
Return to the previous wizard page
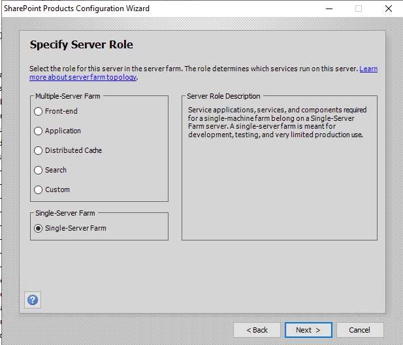coord(257,330)
